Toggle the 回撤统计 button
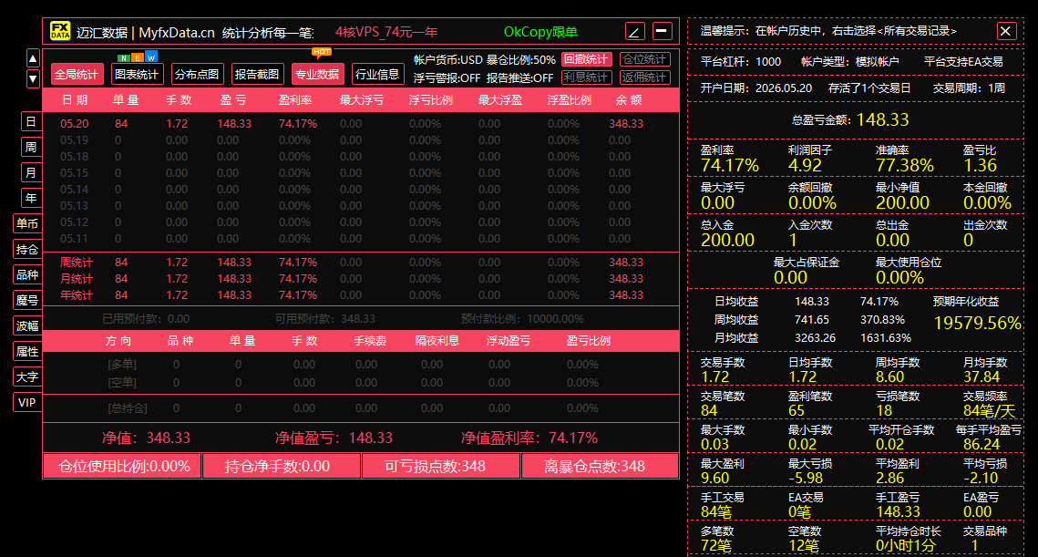 point(587,59)
